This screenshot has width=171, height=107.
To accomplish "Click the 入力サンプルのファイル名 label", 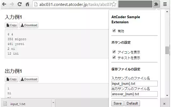I will point(131,78).
